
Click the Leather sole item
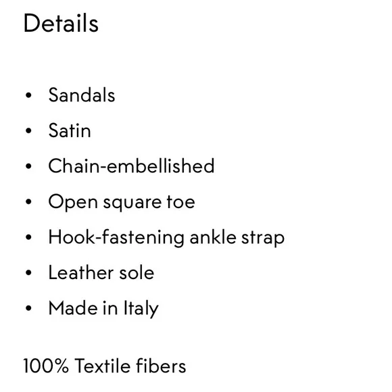pos(101,272)
